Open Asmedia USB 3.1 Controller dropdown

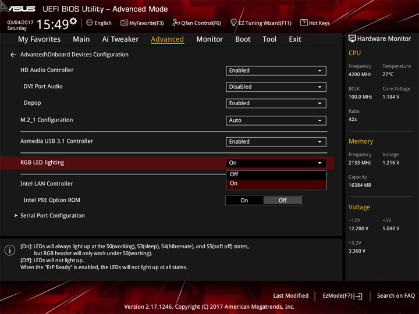[276, 141]
